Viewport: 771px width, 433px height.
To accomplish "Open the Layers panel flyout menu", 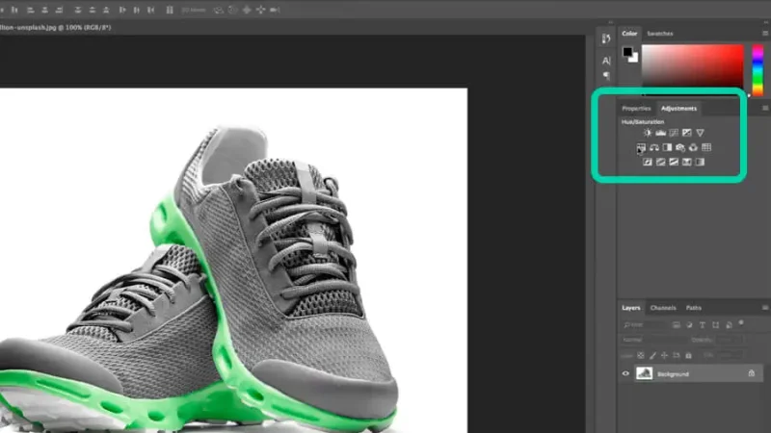I will point(765,308).
